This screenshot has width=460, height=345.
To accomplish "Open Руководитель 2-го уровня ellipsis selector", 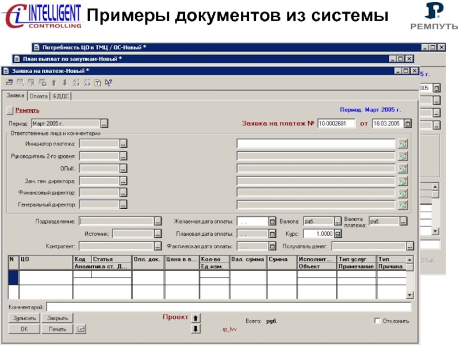I will [x=123, y=156].
